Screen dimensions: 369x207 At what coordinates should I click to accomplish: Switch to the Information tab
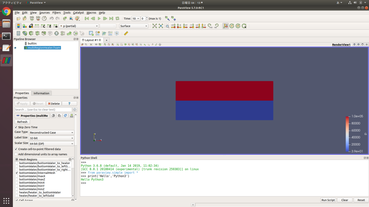click(41, 93)
